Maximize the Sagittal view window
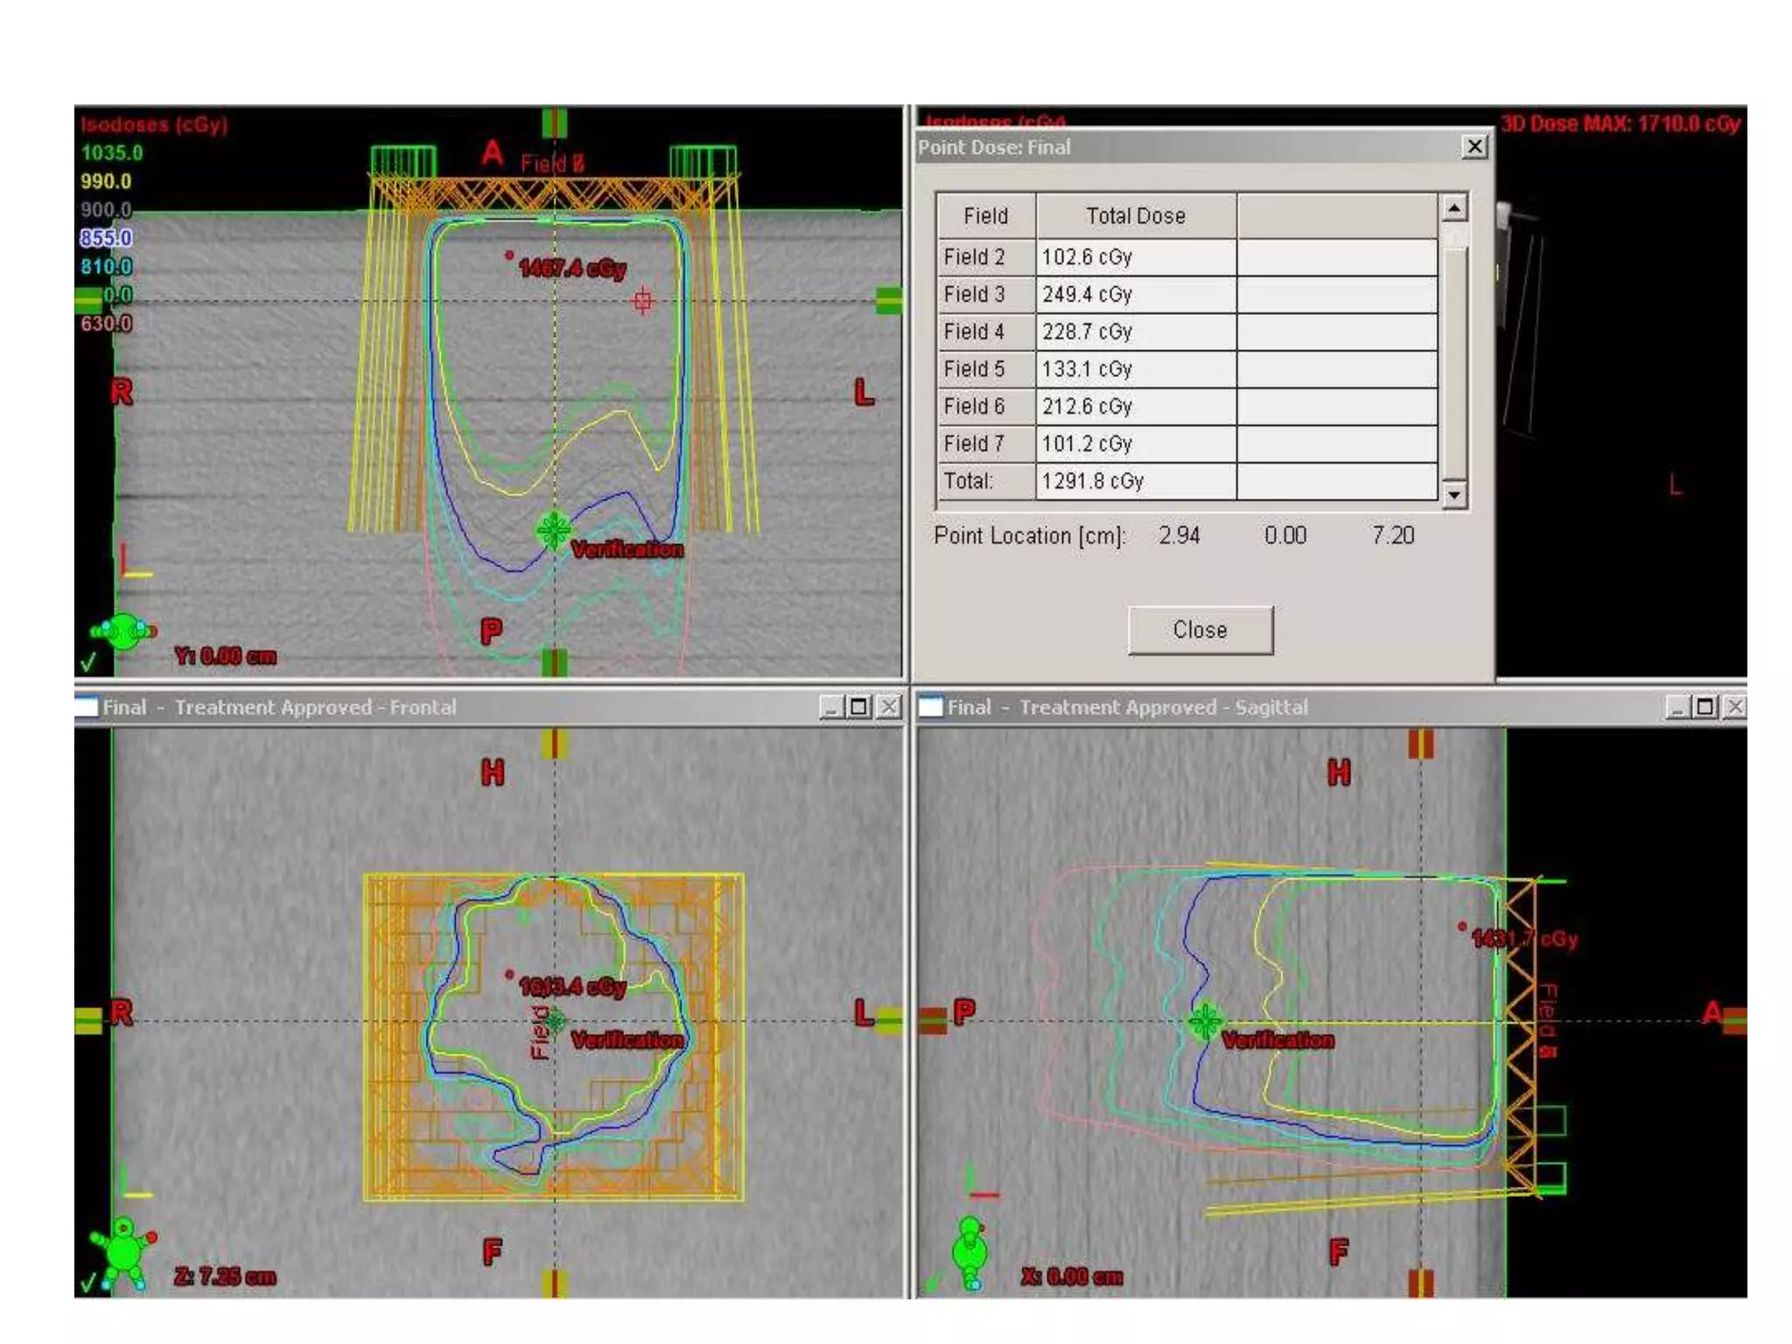The image size is (1792, 1344). point(1704,707)
